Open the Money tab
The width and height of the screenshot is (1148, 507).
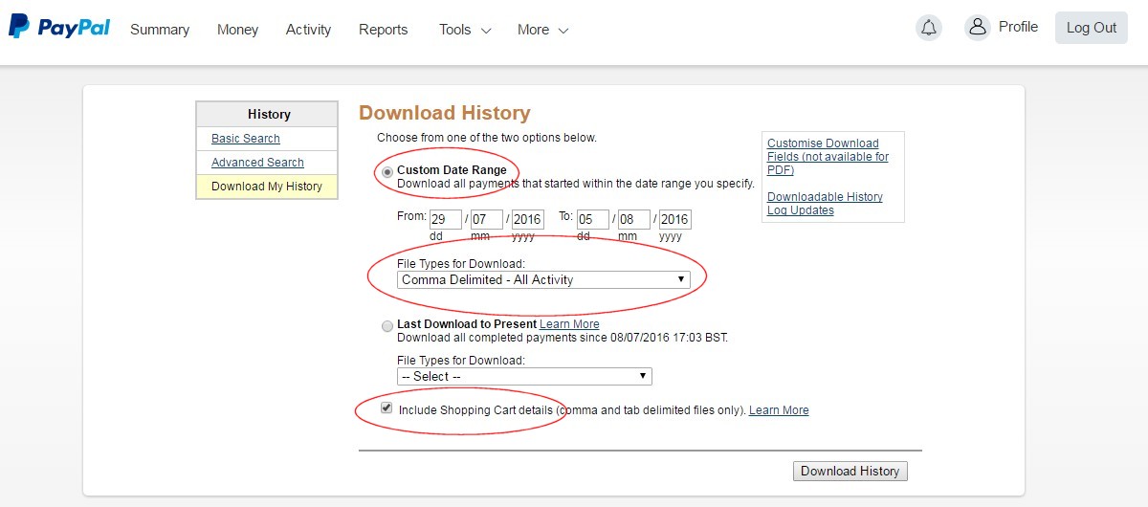(x=237, y=30)
